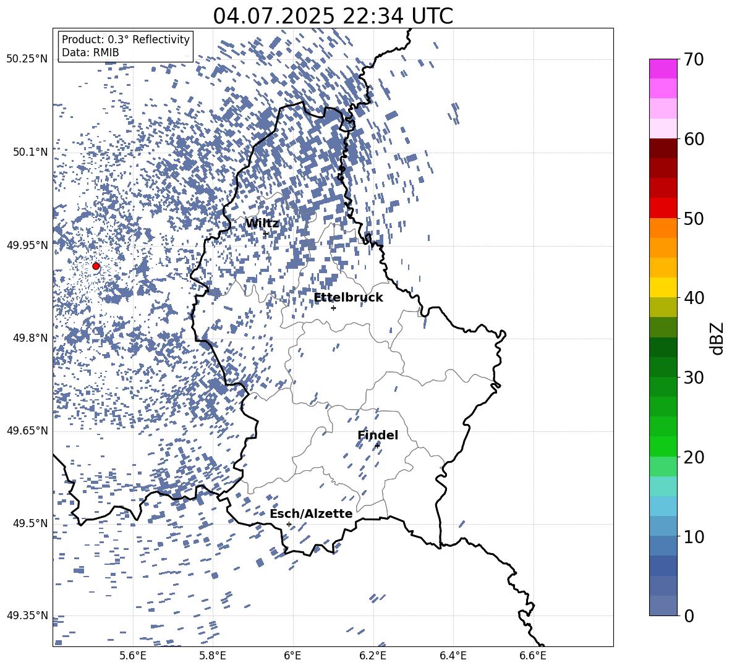
Task: Click the Wiltz city label
Action: click(x=262, y=224)
